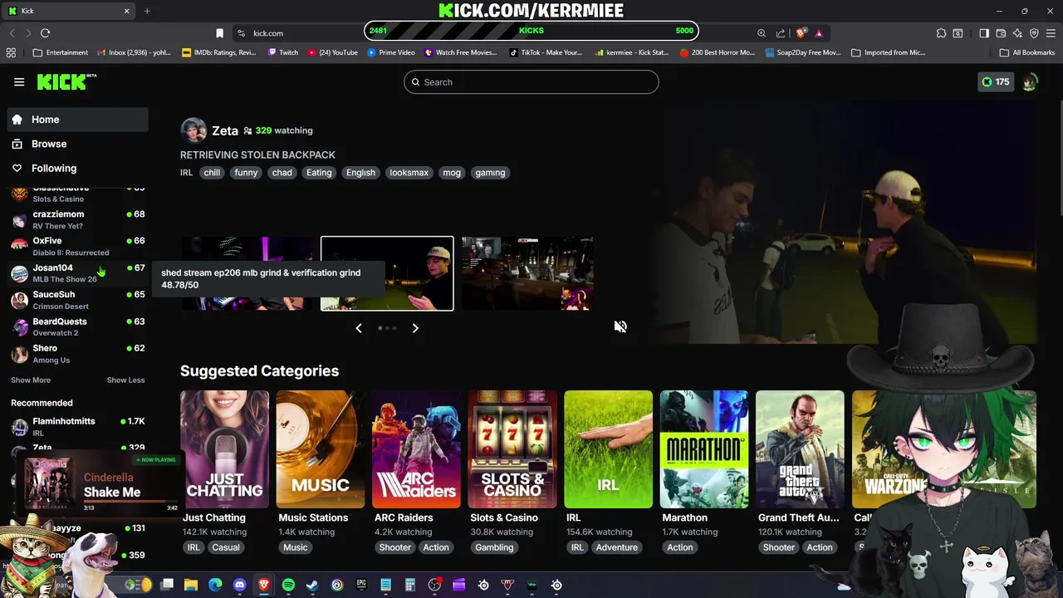Open BeardQuests channel in sidebar
This screenshot has height=598, width=1063.
point(78,326)
